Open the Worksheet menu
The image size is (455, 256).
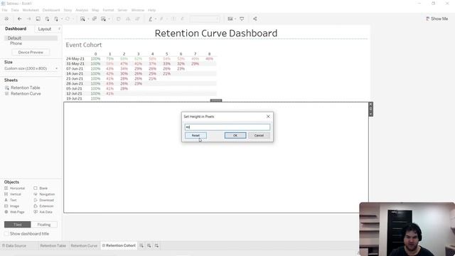click(31, 10)
